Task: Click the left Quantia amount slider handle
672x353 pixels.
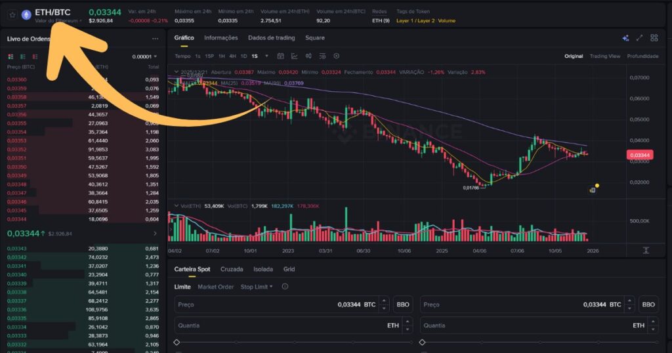Action: point(177,342)
